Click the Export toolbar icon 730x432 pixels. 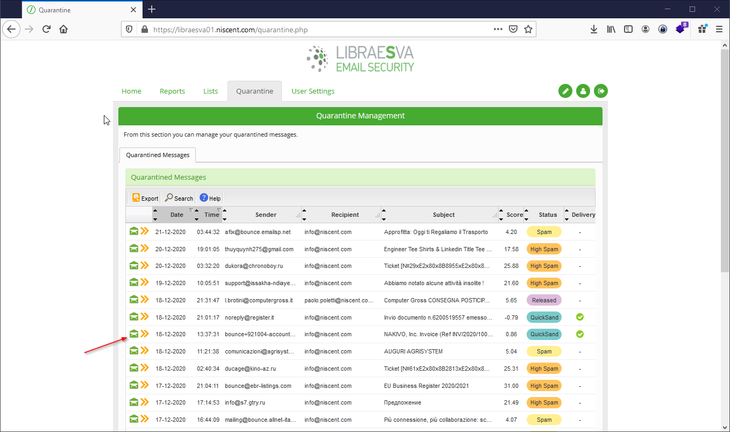[136, 198]
